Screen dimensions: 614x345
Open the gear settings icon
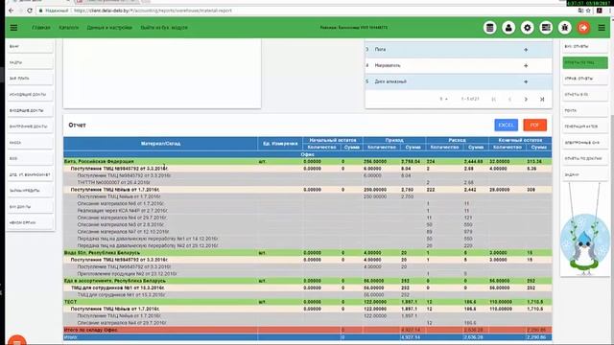tap(527, 28)
